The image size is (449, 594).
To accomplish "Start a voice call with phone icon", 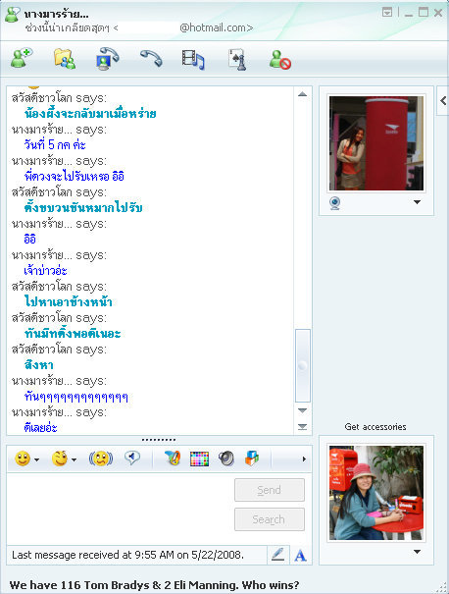I will pos(151,58).
